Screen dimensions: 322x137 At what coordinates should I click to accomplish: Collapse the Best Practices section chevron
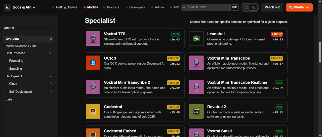[x=51, y=53]
